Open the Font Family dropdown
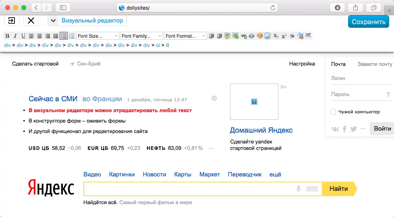Screen dimensions: 394x217 141,36
